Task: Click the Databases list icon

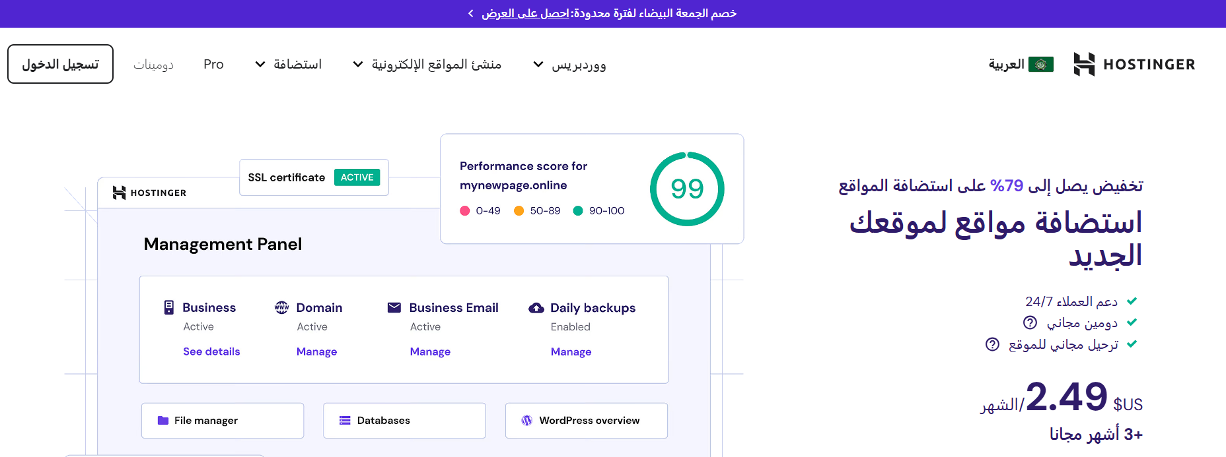Action: [345, 421]
